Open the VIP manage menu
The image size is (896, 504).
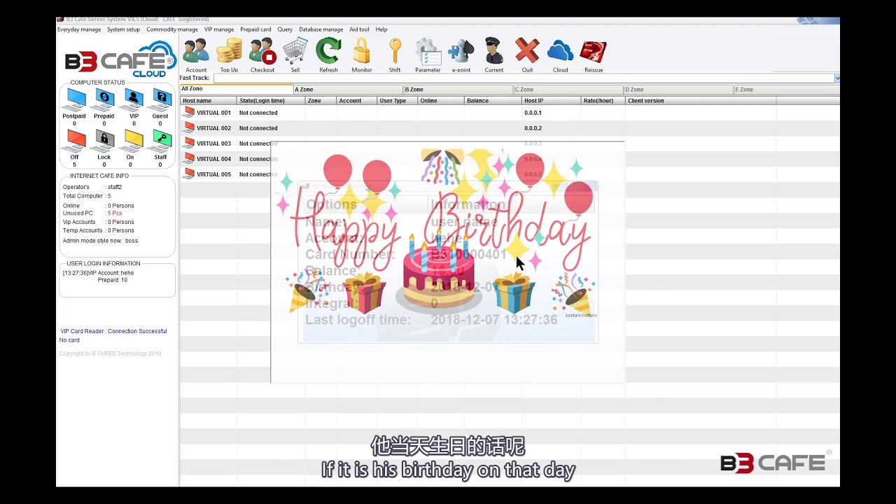click(x=219, y=29)
